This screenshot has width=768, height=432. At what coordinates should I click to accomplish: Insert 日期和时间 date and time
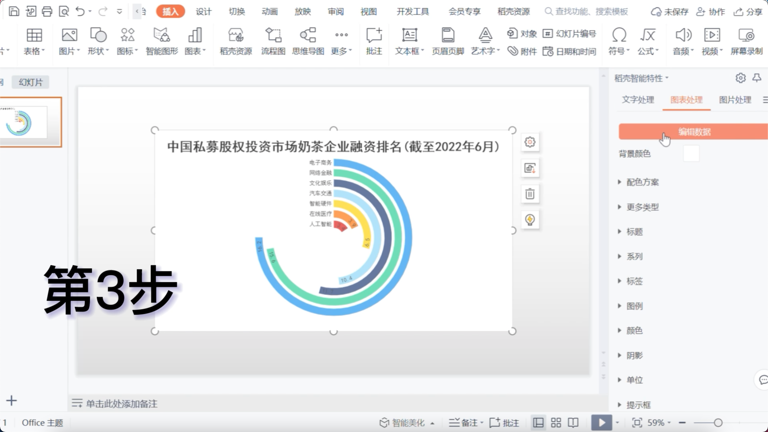pyautogui.click(x=569, y=51)
